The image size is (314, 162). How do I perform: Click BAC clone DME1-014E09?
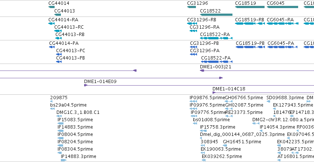pos(199,85)
